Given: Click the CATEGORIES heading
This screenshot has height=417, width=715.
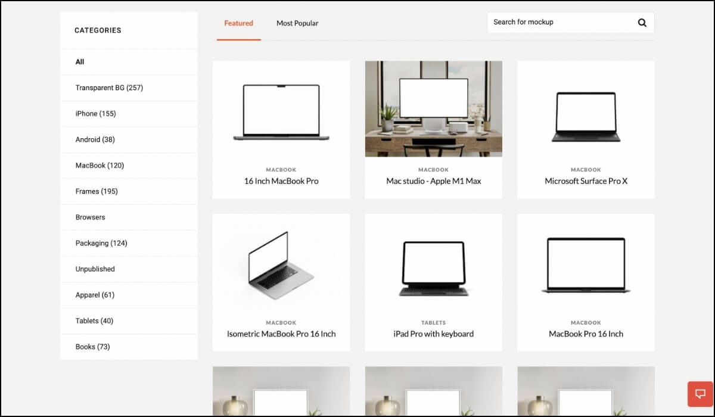Looking at the screenshot, I should [98, 30].
